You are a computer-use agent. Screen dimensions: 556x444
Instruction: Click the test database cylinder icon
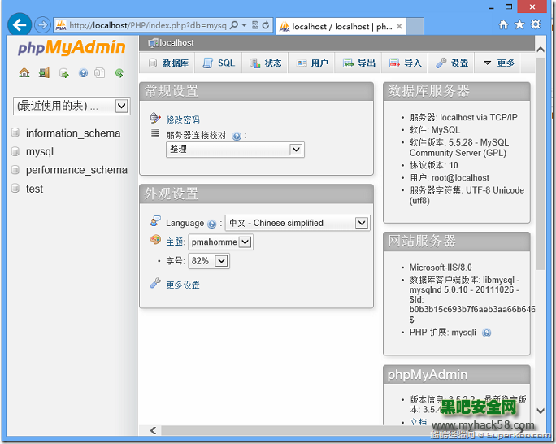[15, 189]
